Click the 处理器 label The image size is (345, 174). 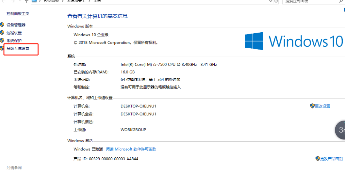tap(80, 65)
